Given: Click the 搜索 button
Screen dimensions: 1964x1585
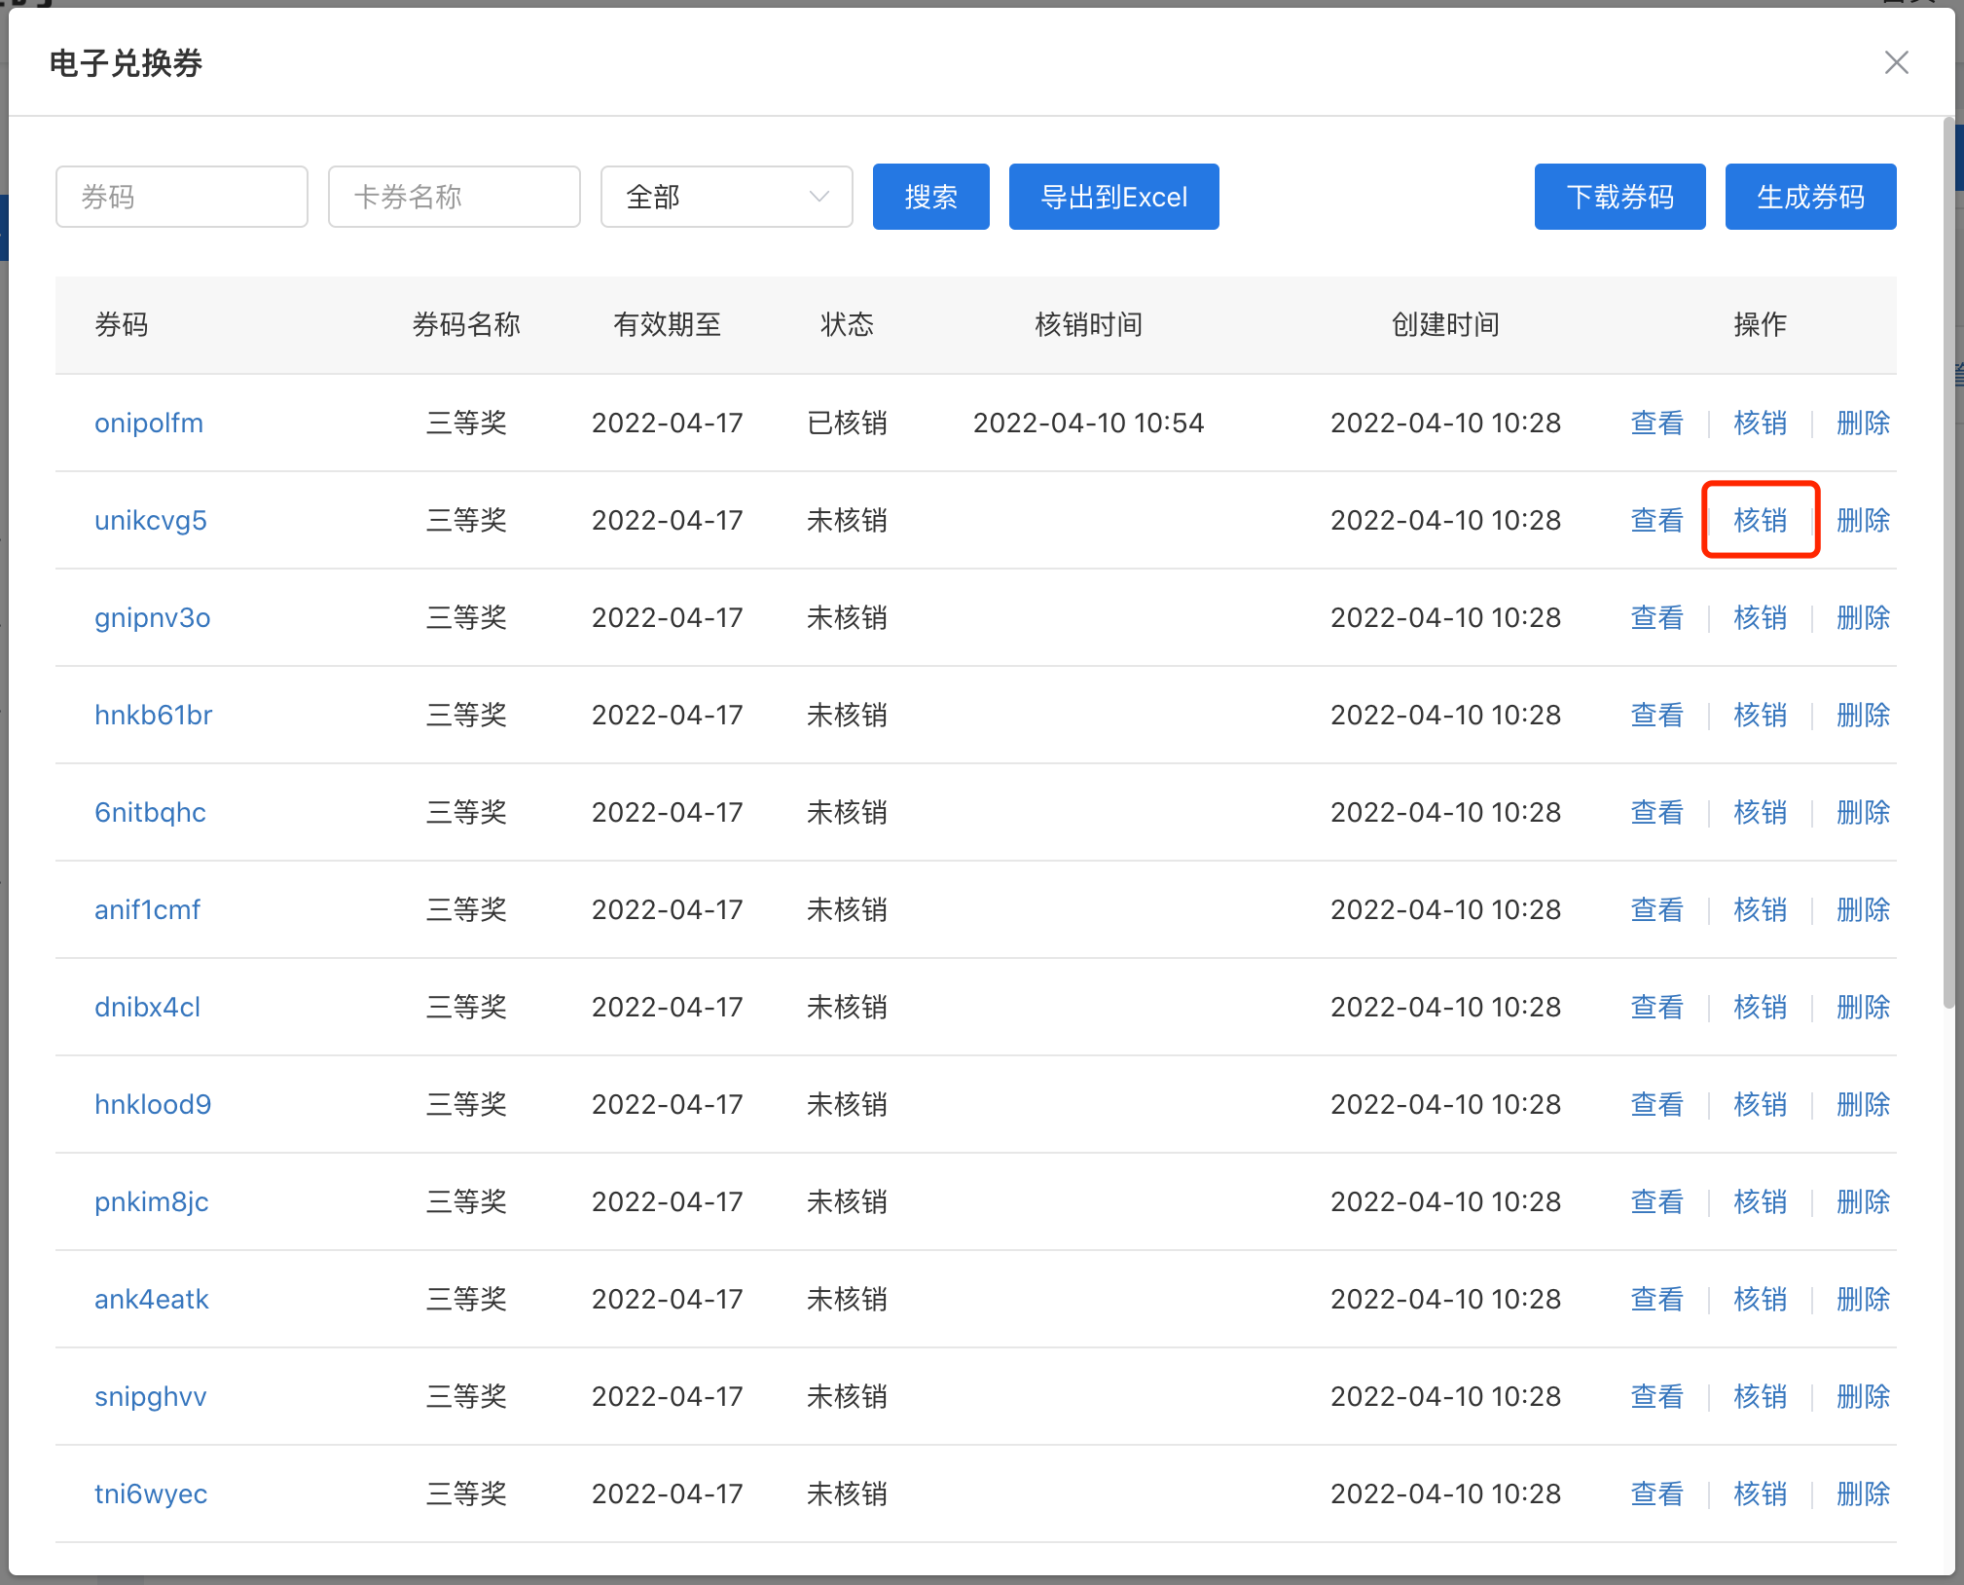Looking at the screenshot, I should 931,197.
